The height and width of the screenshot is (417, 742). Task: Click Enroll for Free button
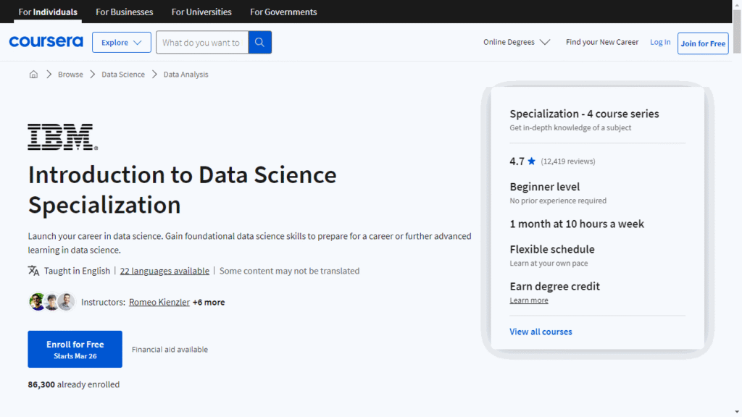(x=75, y=349)
